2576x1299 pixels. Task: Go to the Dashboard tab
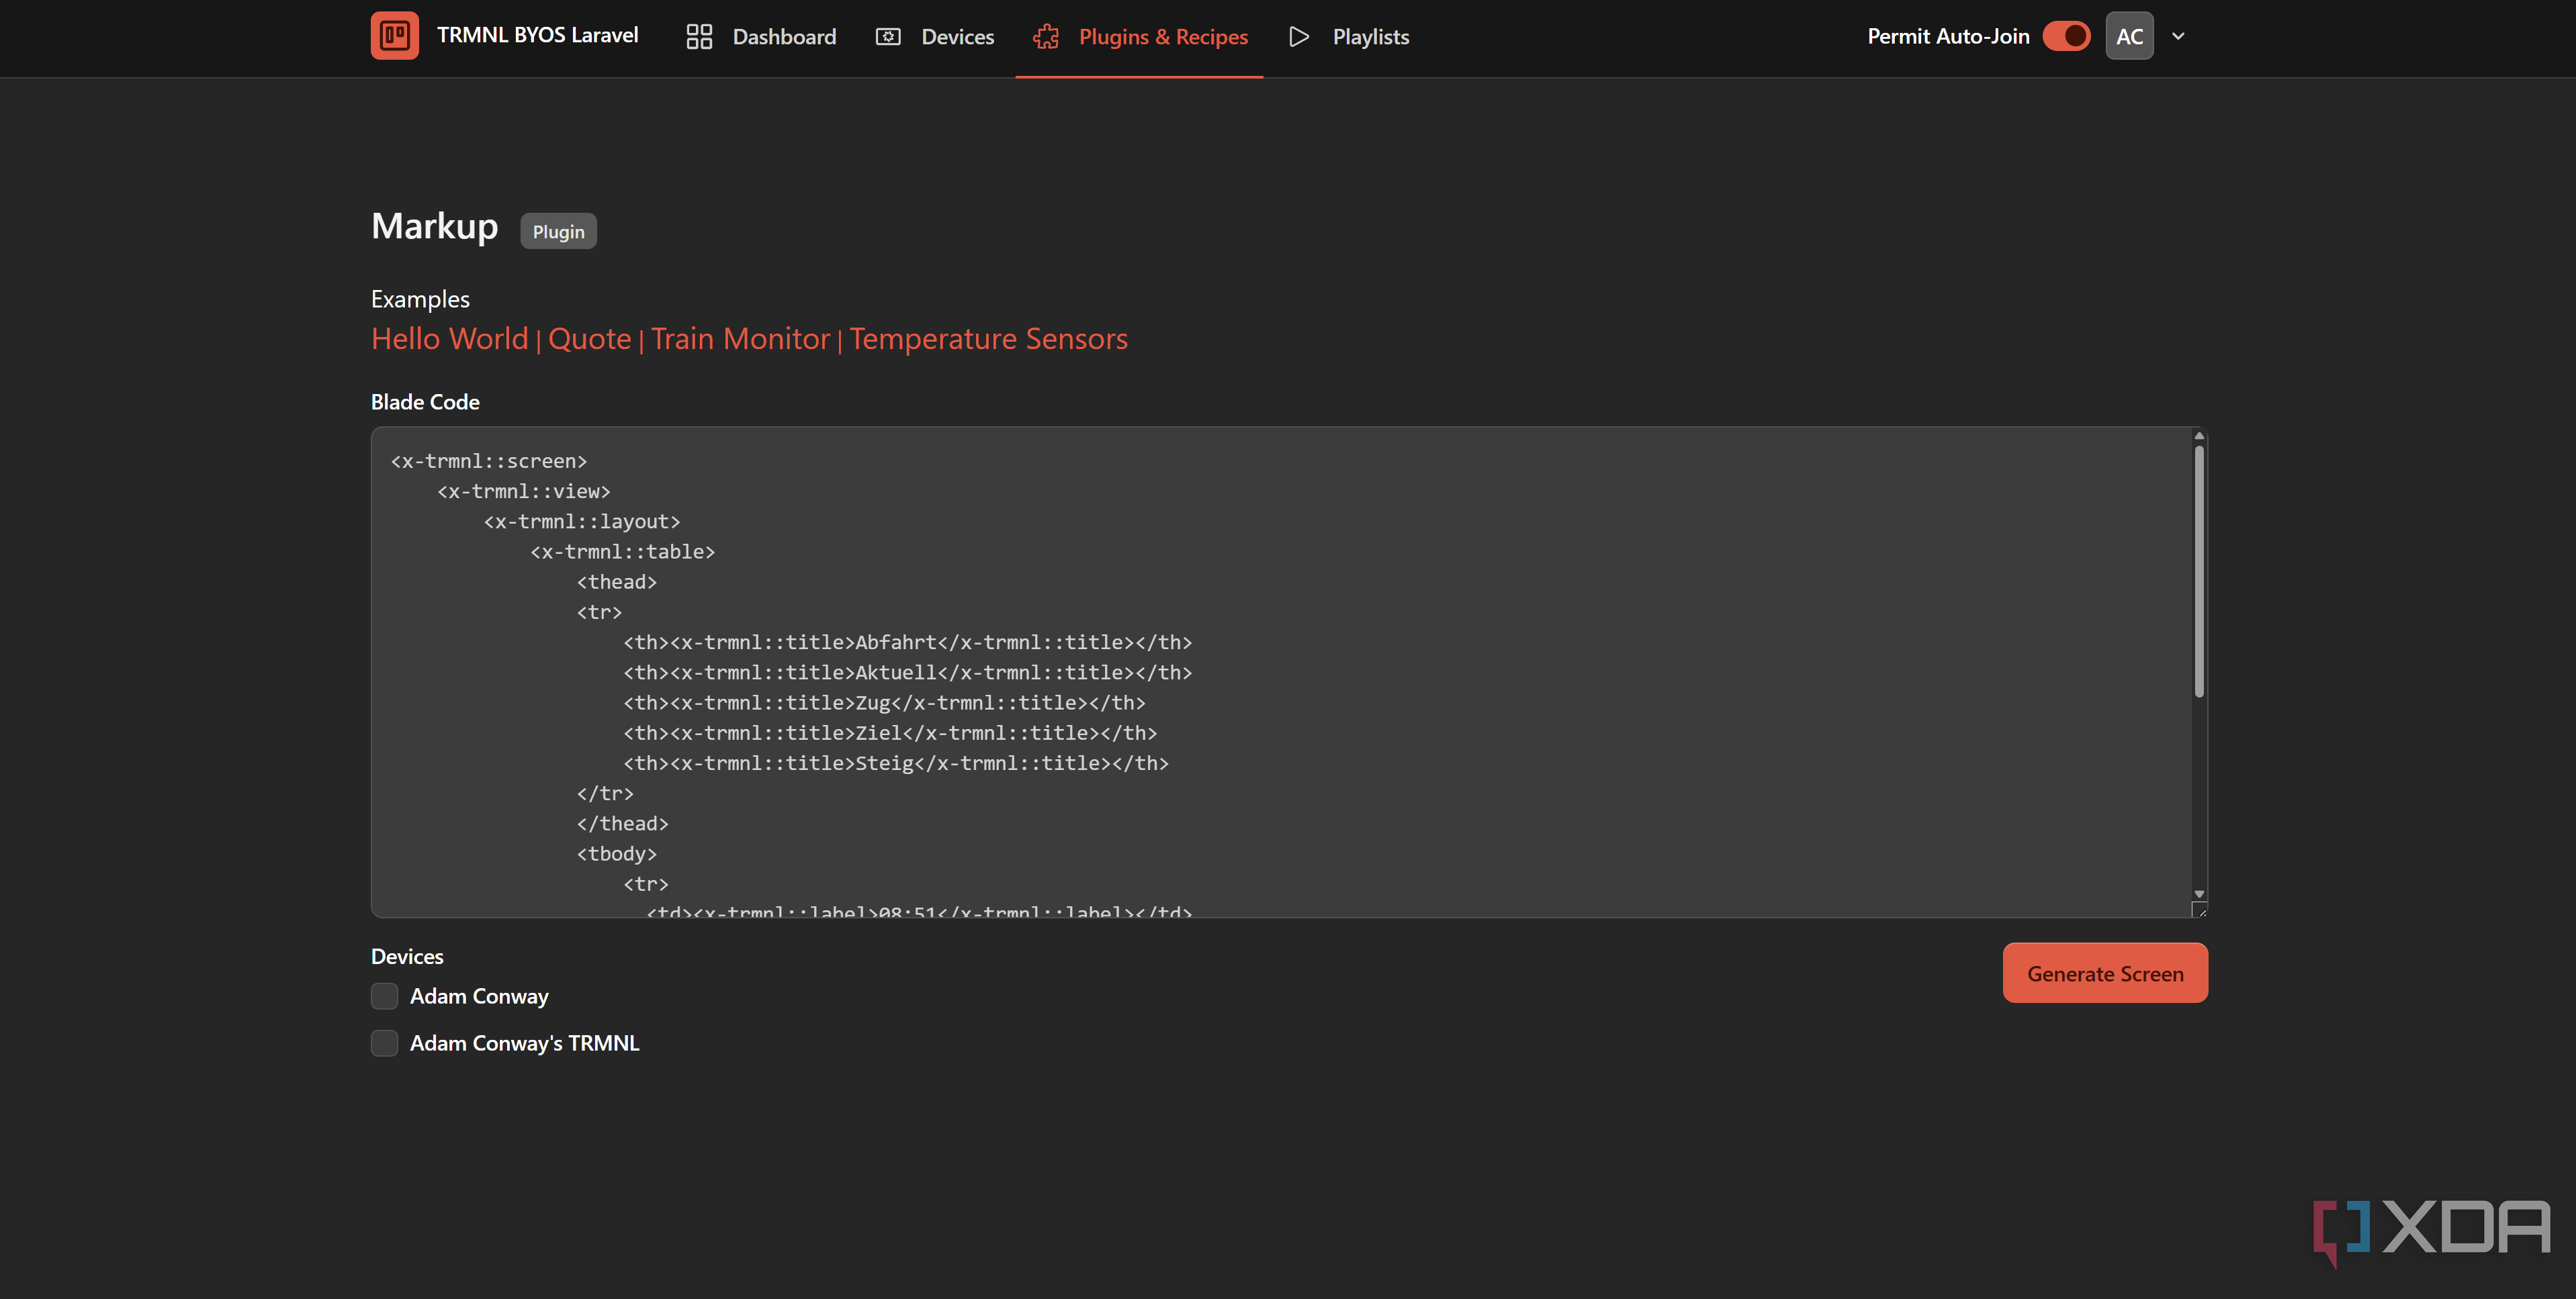pyautogui.click(x=761, y=37)
